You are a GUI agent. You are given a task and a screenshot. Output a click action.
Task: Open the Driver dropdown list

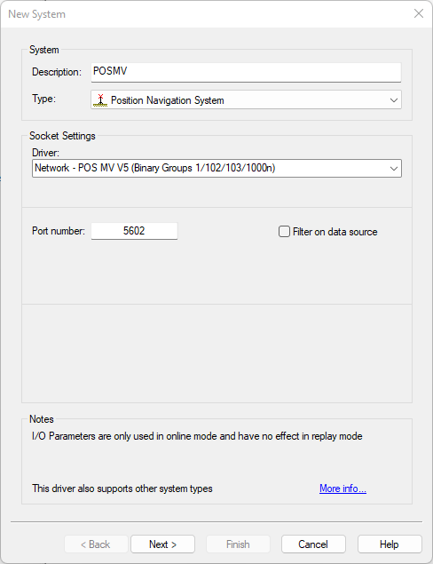click(x=216, y=169)
